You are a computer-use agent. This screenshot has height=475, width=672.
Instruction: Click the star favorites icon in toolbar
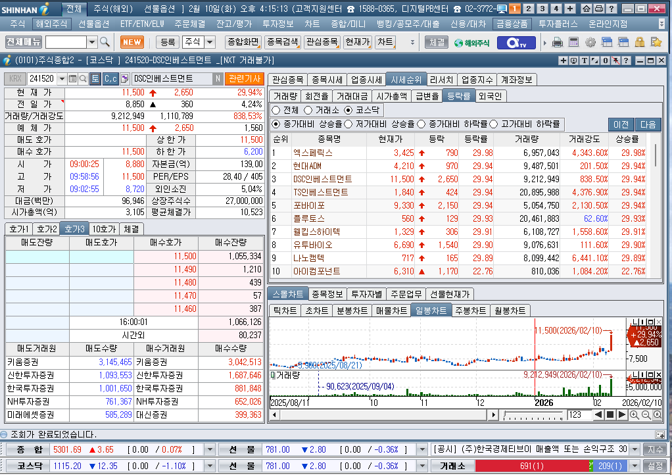[x=656, y=42]
